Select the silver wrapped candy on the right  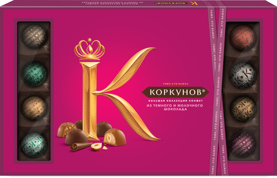tap(243, 75)
